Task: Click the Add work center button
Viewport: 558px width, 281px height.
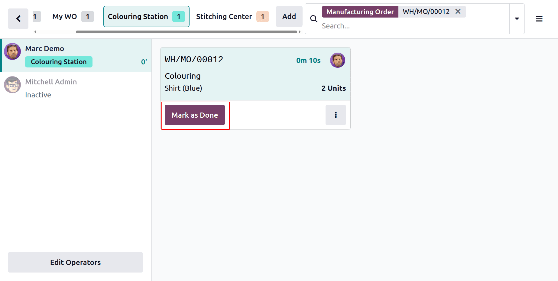Action: pos(289,17)
